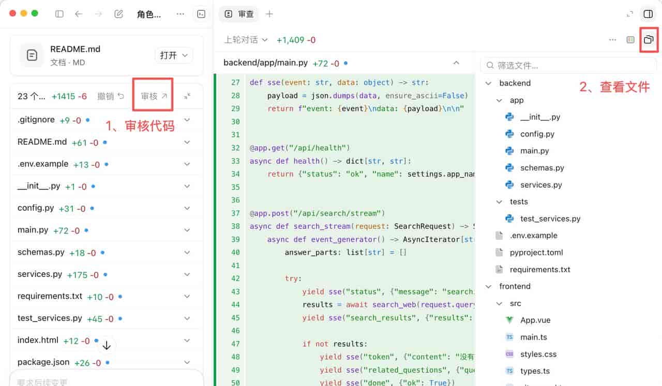Go back with the left arrow
The width and height of the screenshot is (662, 386).
pos(79,14)
